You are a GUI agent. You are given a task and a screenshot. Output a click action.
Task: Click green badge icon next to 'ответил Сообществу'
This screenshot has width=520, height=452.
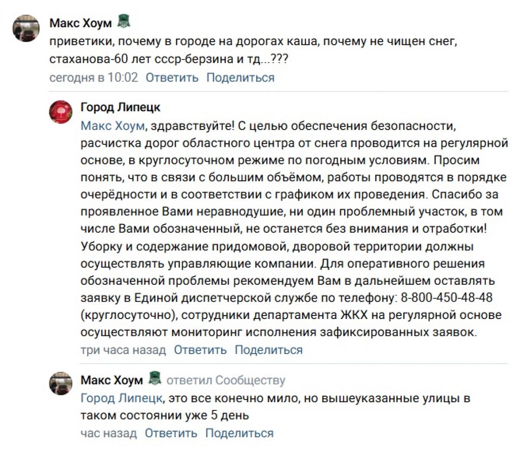155,378
